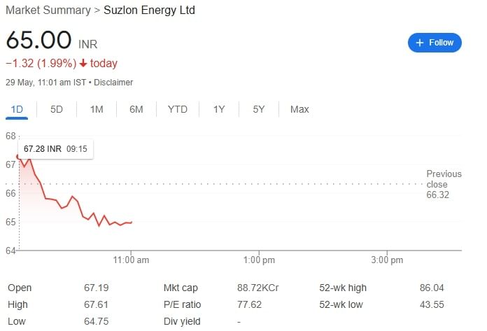
Task: Select the 1D range tab
Action: pos(17,109)
